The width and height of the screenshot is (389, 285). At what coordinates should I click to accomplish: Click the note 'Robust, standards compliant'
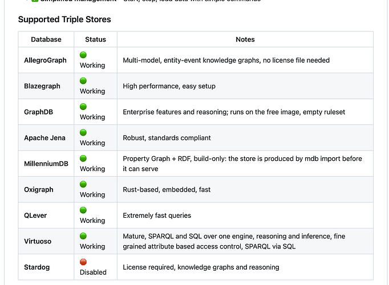pyautogui.click(x=167, y=138)
